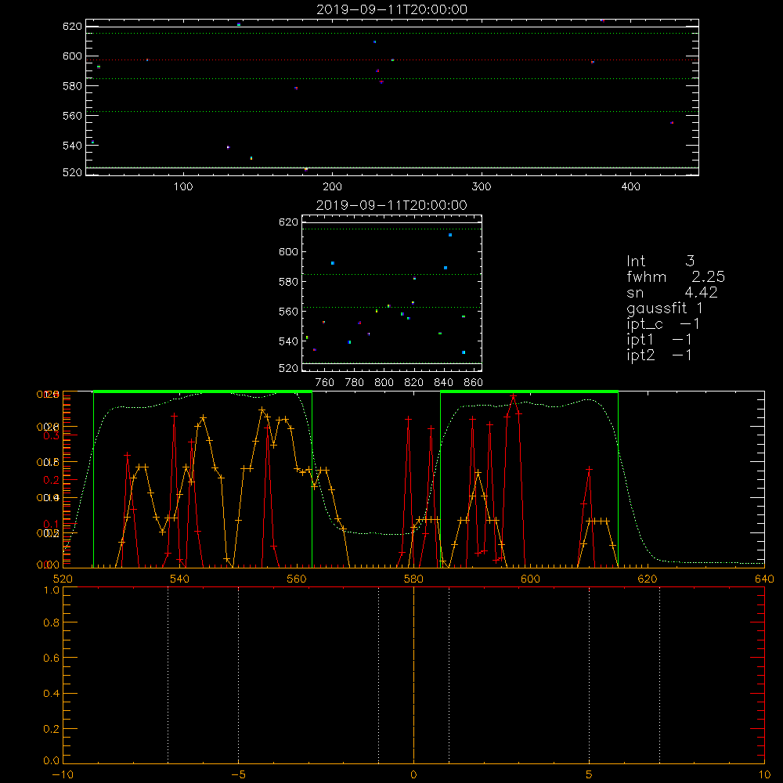Click the "640" x-axis tick label
The image size is (783, 783).
[764, 579]
